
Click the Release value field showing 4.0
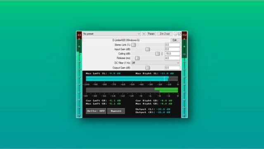(172, 58)
